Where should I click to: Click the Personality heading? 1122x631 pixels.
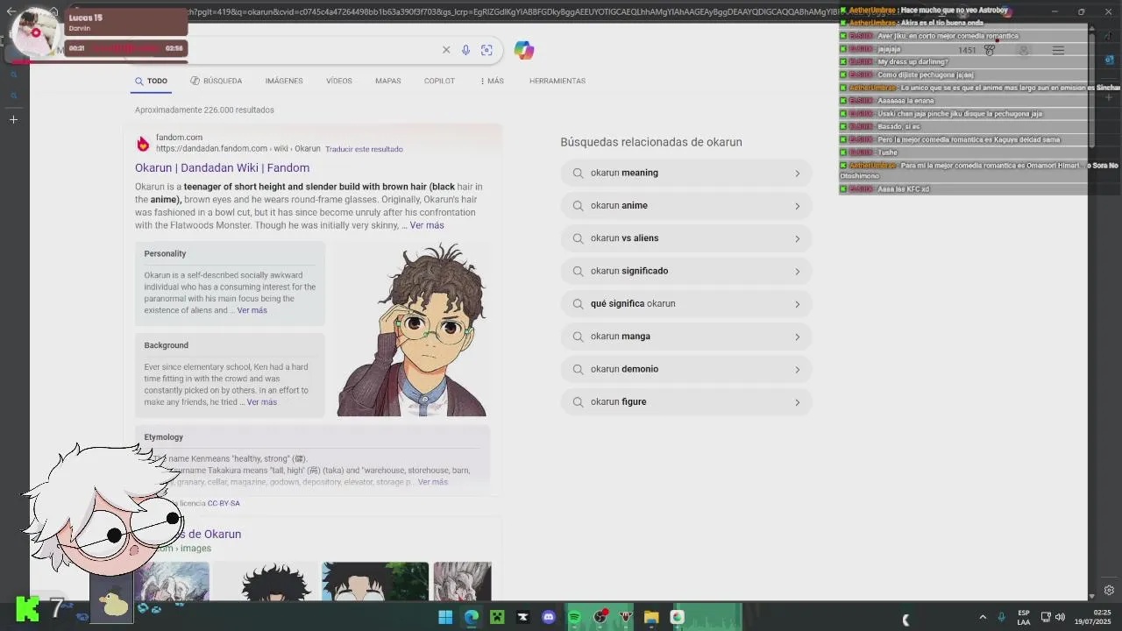165,253
